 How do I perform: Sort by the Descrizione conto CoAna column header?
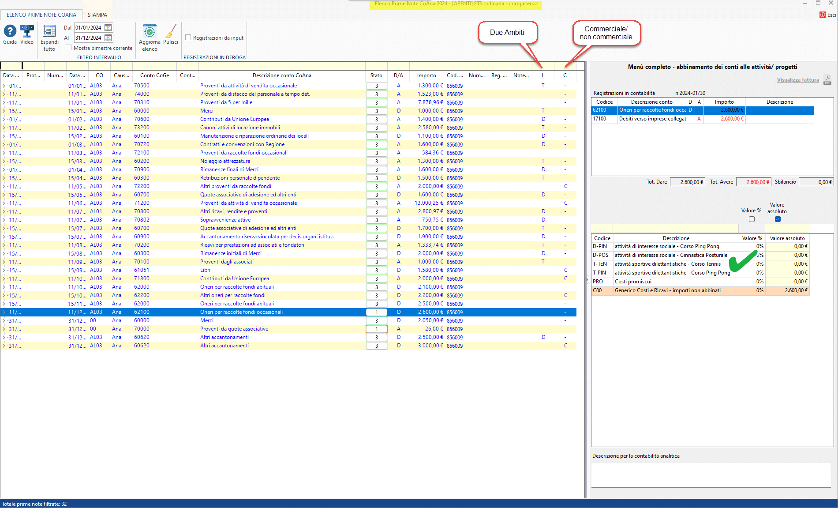282,75
